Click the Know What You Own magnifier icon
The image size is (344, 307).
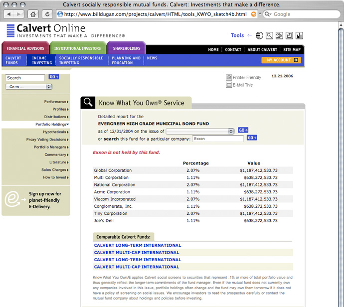pyautogui.click(x=88, y=102)
